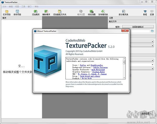Viewport: 157px width, 124px height.
Task: Open the Jack Lloyd and others link
Action: [x=90, y=76]
